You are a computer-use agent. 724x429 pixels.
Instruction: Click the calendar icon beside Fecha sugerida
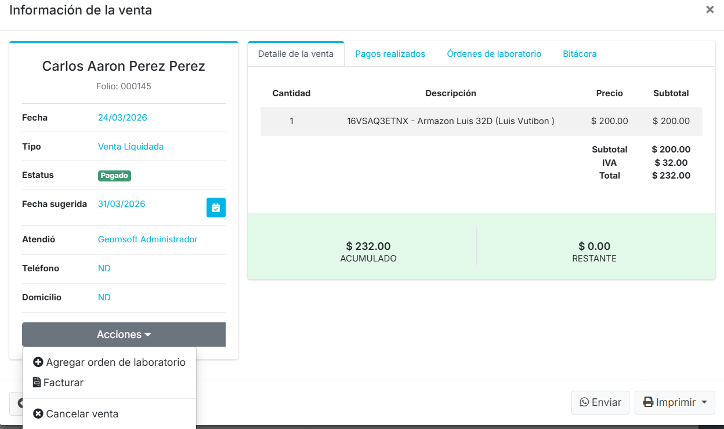click(216, 208)
